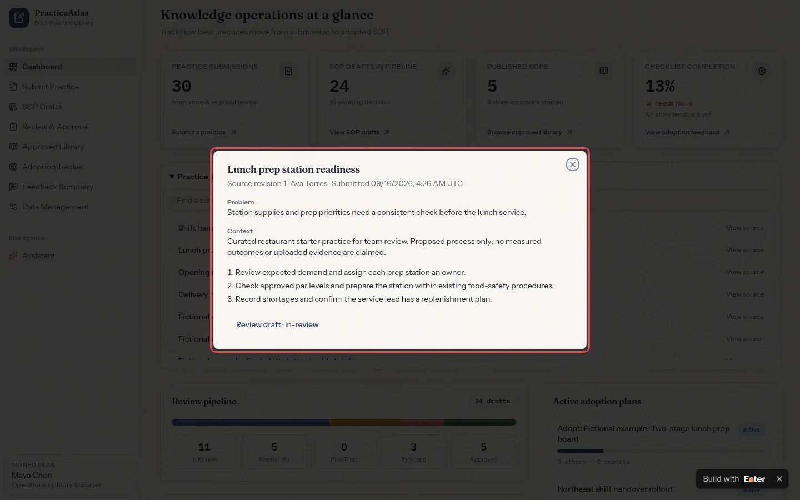The width and height of the screenshot is (800, 500).
Task: Open the View SOP drafts link
Action: point(359,132)
